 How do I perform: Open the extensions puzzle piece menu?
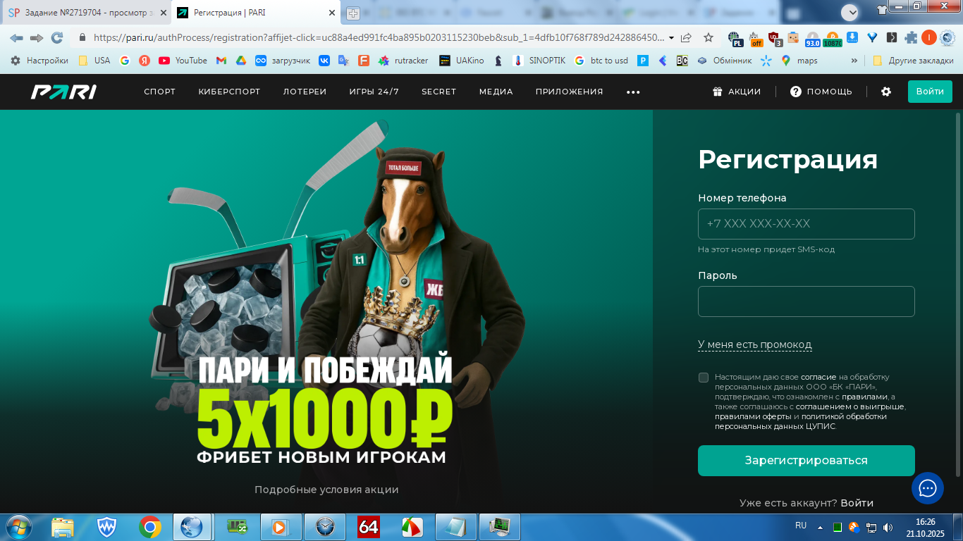(x=912, y=38)
